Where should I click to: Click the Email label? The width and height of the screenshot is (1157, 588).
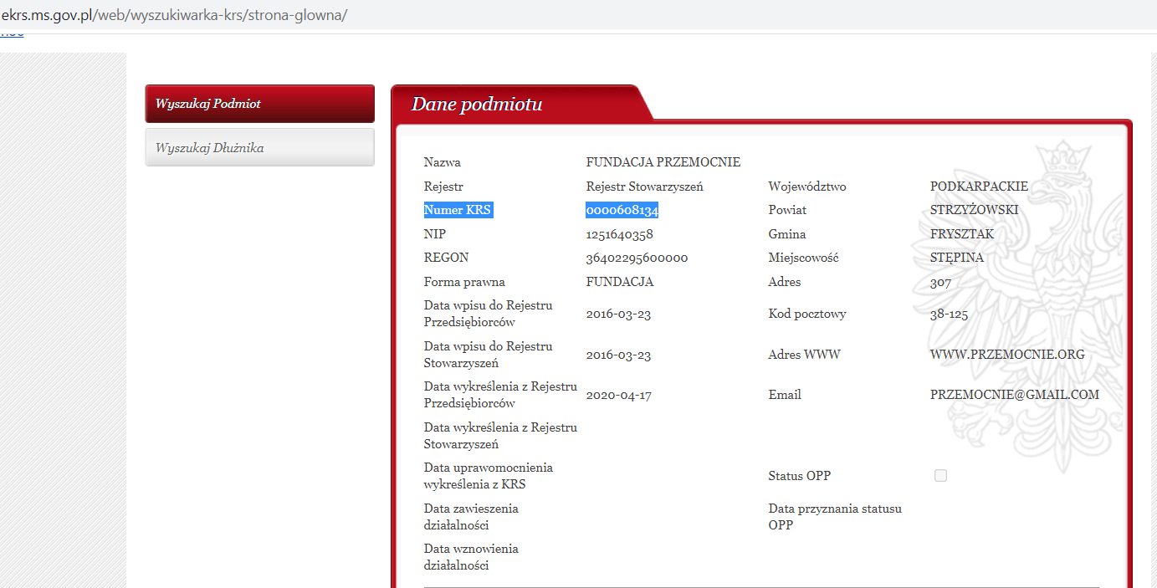coord(785,395)
